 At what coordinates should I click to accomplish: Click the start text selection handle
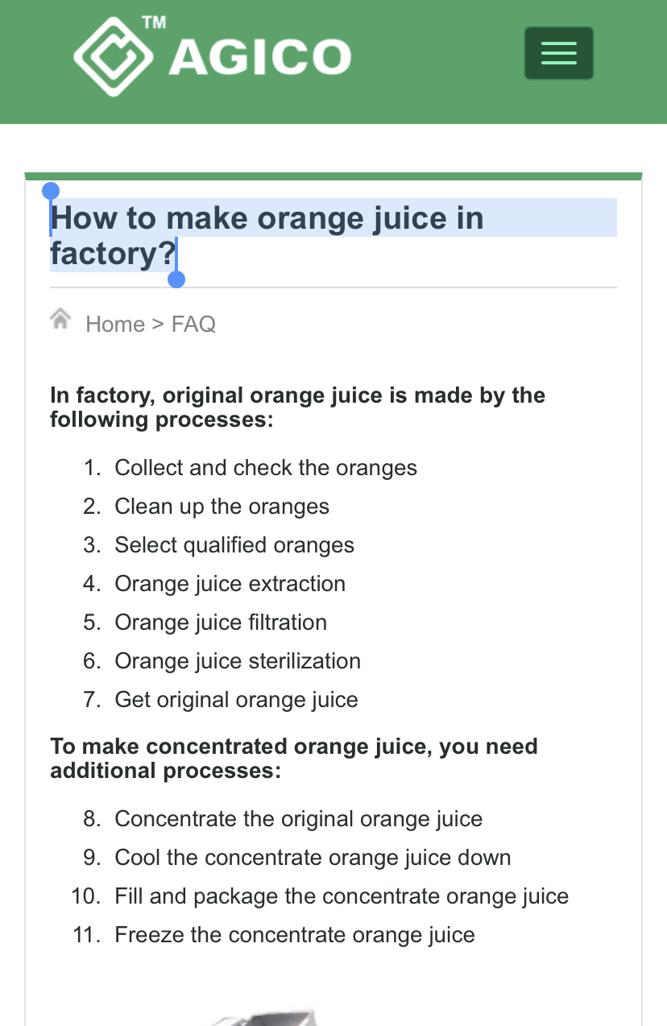click(x=51, y=192)
